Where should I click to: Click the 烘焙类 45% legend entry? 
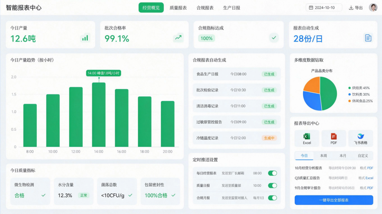[359, 88]
